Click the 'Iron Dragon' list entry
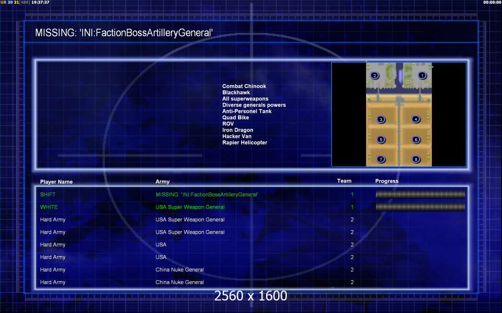The image size is (502, 313). point(237,130)
